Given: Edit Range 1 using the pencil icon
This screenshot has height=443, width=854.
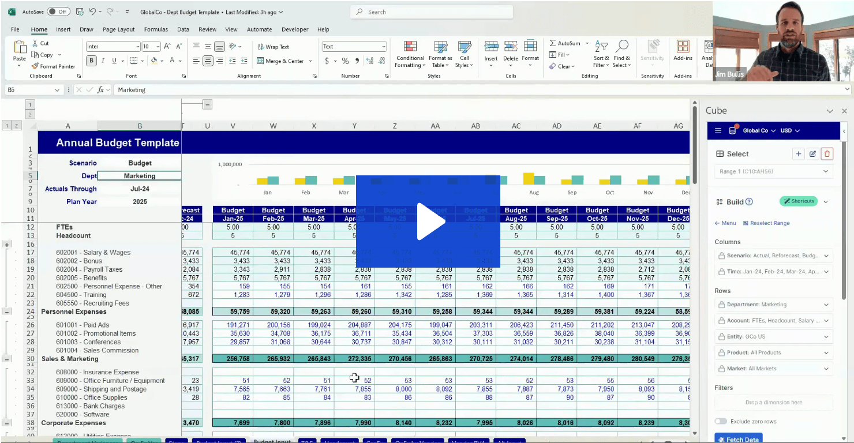Looking at the screenshot, I should coord(812,153).
